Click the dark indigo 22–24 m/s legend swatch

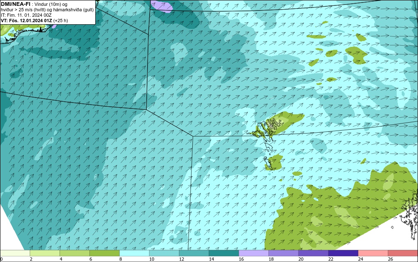click(343, 253)
